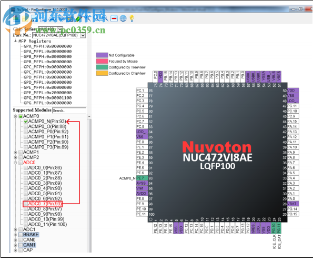Click the orange Configured by ChipView swatch
The height and width of the screenshot is (261, 313).
click(102, 73)
